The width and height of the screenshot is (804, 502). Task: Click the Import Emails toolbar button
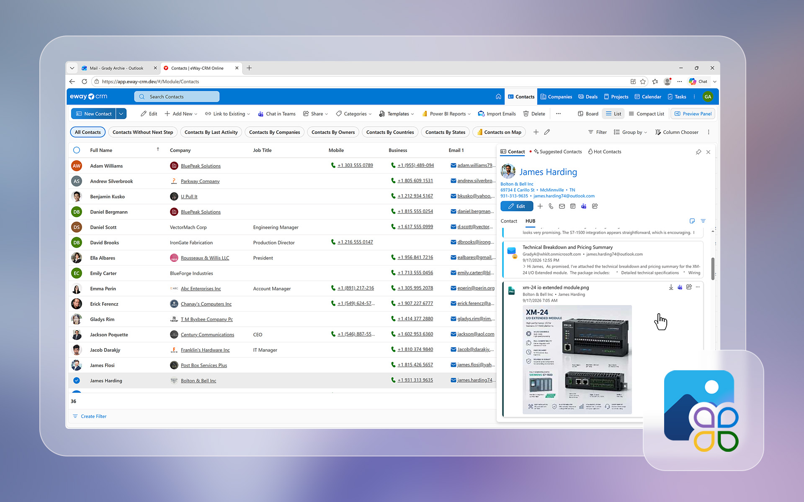click(x=497, y=114)
